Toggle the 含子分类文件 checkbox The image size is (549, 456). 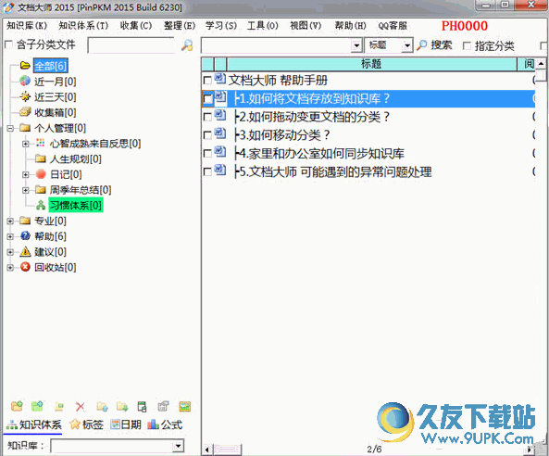tap(8, 44)
